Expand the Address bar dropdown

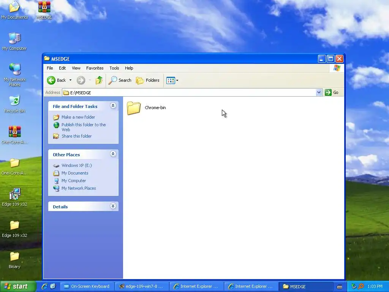(x=319, y=93)
